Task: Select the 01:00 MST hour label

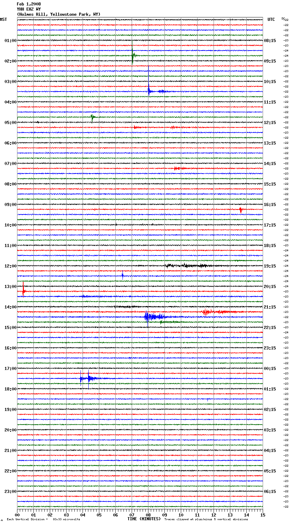Action: 11,41
